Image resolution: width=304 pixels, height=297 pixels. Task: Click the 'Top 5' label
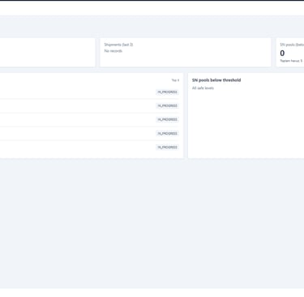175,80
